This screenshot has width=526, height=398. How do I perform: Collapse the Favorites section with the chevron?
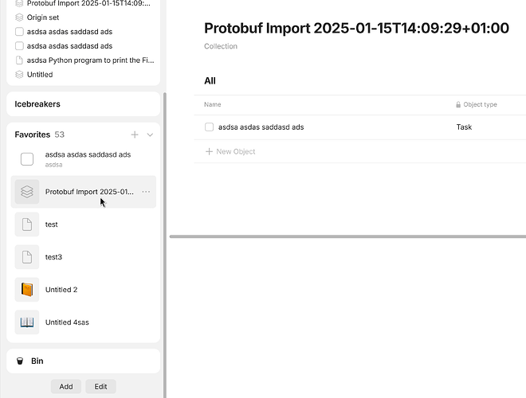point(150,135)
